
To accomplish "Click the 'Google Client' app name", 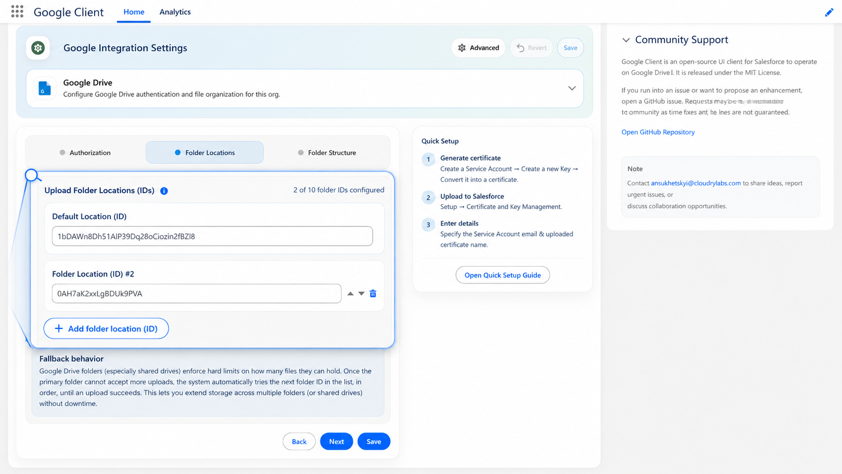I will point(68,12).
